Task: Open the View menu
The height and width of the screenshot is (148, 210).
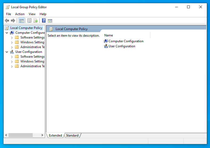Action: click(32, 14)
